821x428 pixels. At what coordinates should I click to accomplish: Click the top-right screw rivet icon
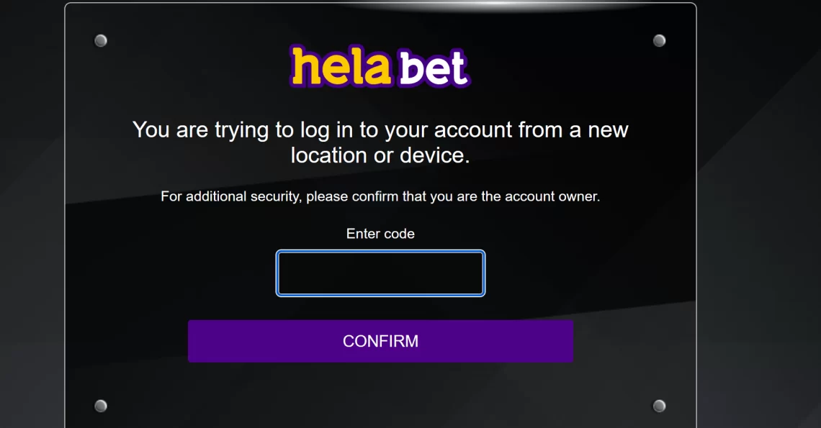(x=659, y=40)
